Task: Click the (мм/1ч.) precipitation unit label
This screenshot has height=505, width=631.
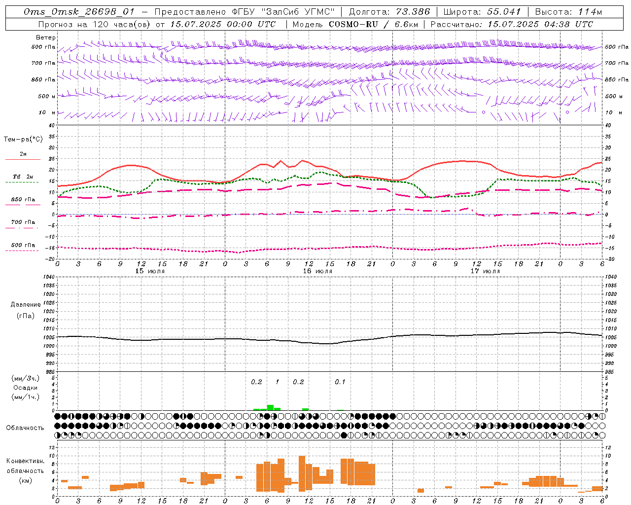Action: coord(25,397)
